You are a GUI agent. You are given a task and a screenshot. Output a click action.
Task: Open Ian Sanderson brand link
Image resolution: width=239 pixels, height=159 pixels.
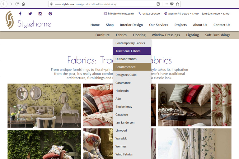point(132,122)
